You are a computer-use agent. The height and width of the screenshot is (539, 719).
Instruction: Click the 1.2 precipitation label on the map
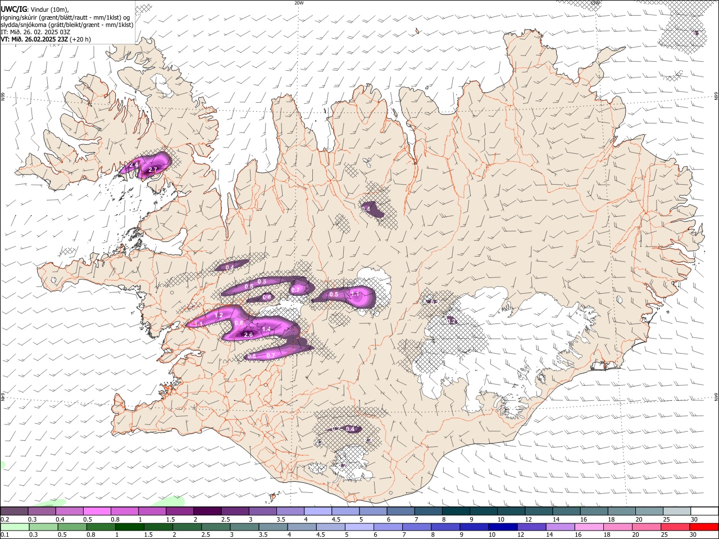[219, 316]
